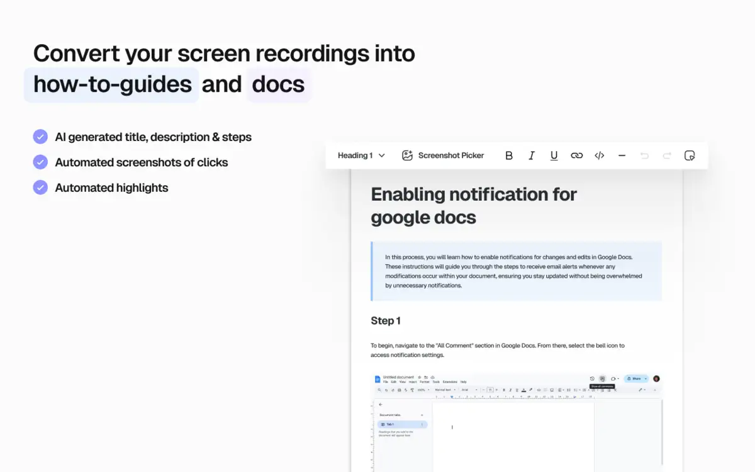Screen dimensions: 755x472
Task: Insert a code block using the code icon
Action: click(x=599, y=155)
